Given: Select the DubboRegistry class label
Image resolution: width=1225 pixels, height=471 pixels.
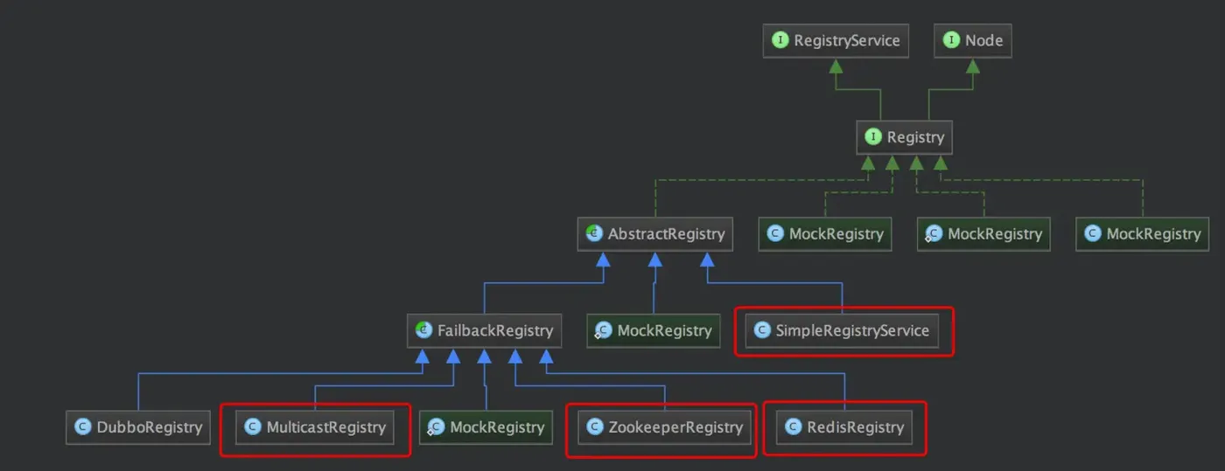Looking at the screenshot, I should coord(150,427).
